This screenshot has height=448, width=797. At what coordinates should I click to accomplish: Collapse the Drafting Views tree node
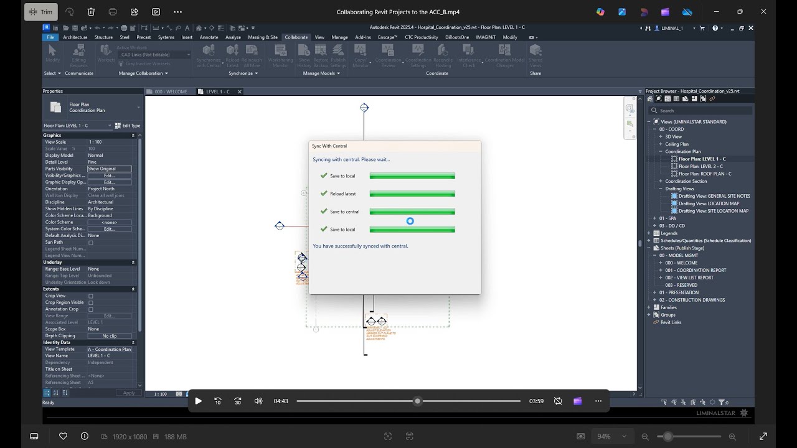(x=661, y=189)
